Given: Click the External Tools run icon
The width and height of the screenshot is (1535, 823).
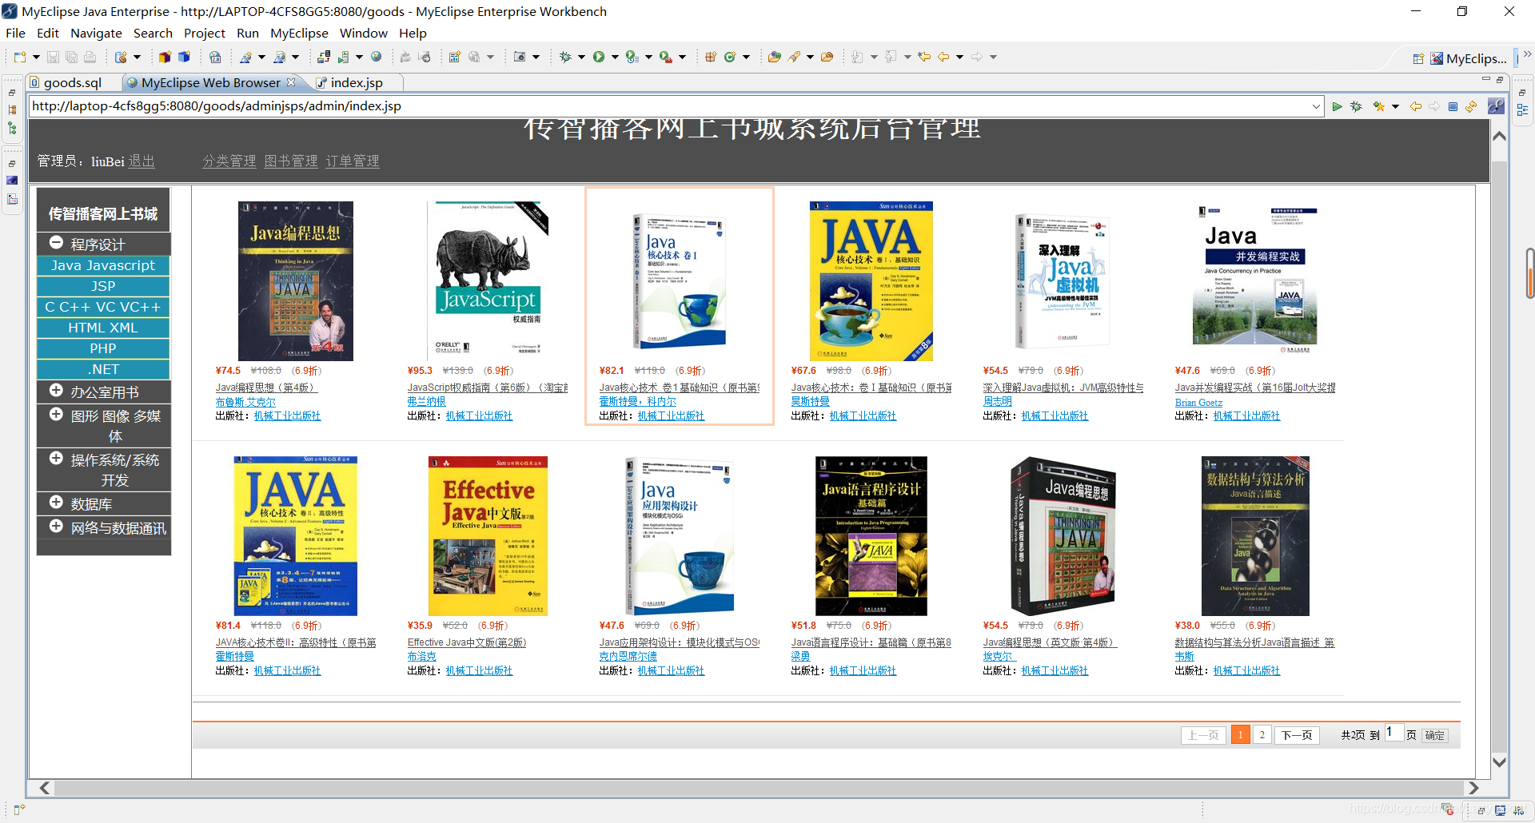Looking at the screenshot, I should point(665,57).
